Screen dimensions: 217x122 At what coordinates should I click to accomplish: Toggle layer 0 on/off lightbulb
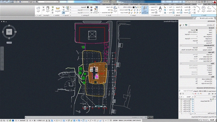coord(181,99)
